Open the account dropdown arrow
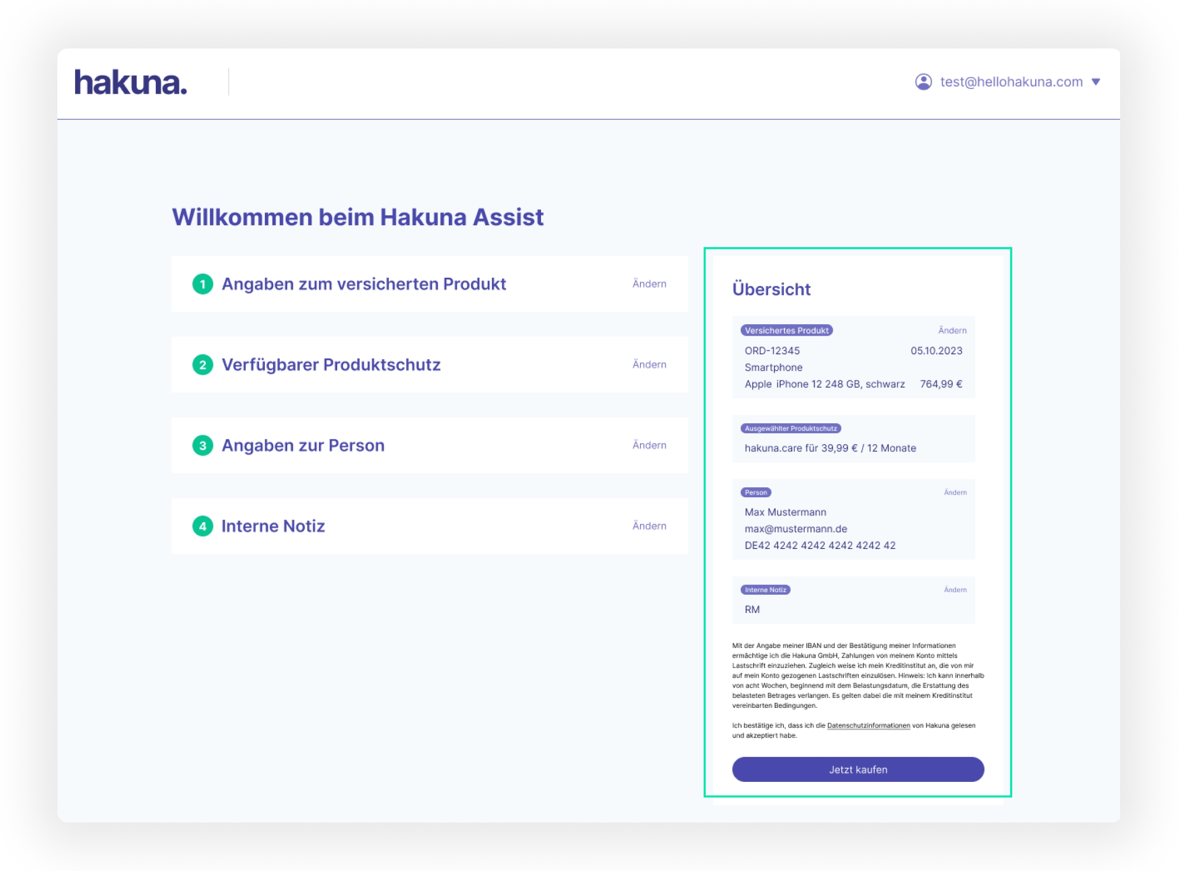This screenshot has height=871, width=1179. 1096,82
